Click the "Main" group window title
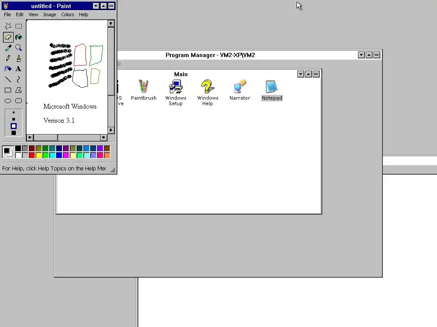Screen dimensions: 437x327 pyautogui.click(x=181, y=74)
